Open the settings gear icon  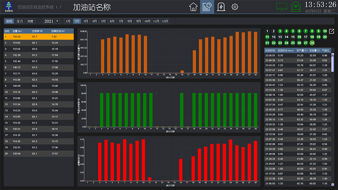[x=235, y=7]
